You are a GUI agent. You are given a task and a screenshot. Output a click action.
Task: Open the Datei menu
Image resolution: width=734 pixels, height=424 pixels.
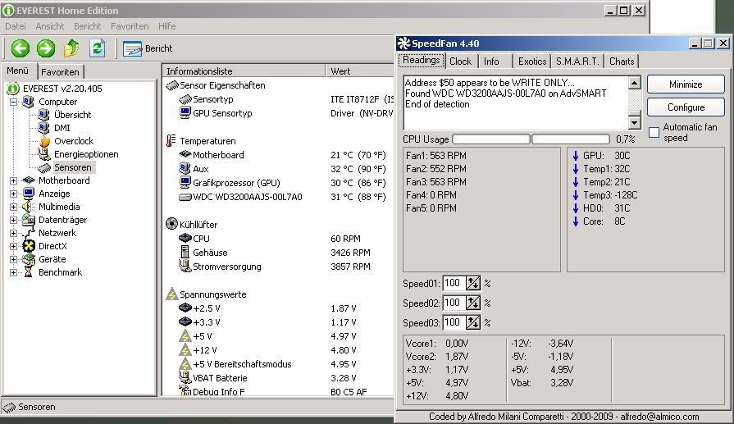[16, 27]
